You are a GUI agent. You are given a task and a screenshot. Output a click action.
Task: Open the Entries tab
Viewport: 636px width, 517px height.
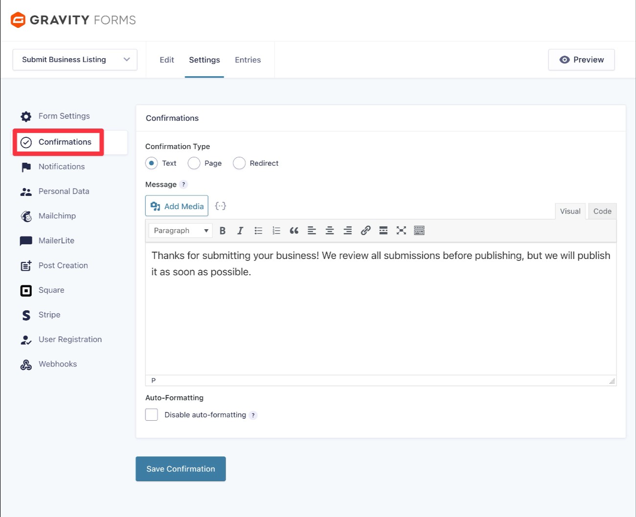248,60
